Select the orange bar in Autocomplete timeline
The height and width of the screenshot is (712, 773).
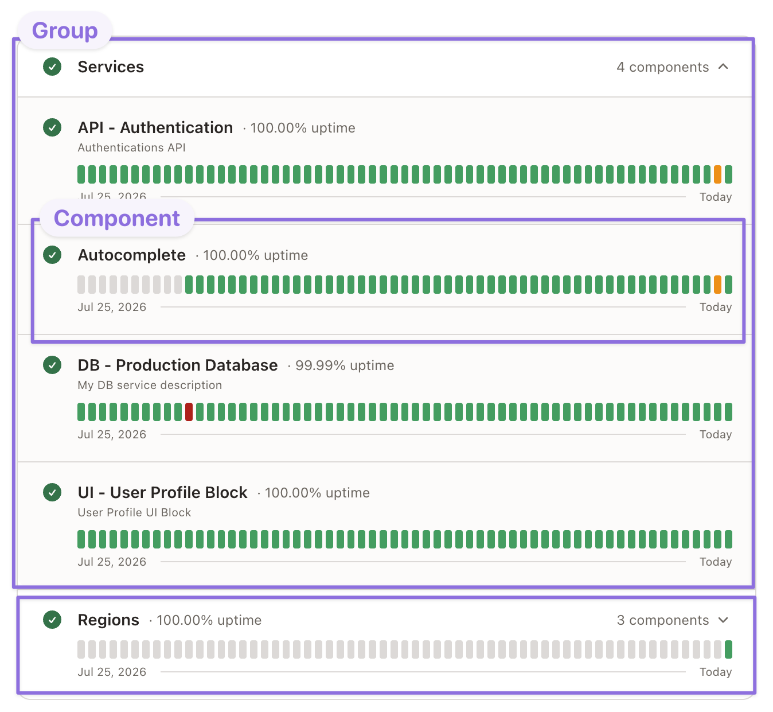click(717, 285)
